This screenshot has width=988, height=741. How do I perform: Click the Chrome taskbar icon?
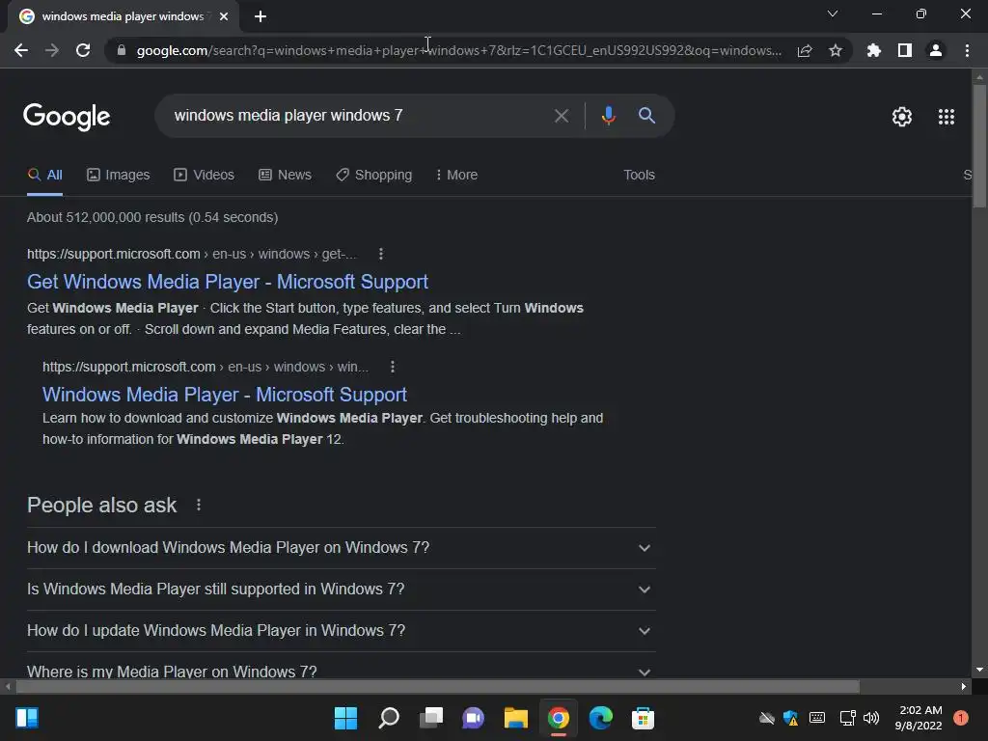559,718
